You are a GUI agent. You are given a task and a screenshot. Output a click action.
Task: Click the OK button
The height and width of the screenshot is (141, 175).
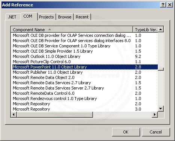click(x=126, y=132)
